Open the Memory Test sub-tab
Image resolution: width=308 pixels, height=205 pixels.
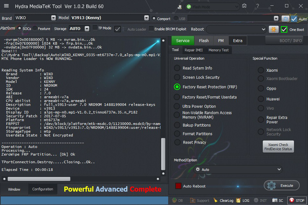point(218,50)
